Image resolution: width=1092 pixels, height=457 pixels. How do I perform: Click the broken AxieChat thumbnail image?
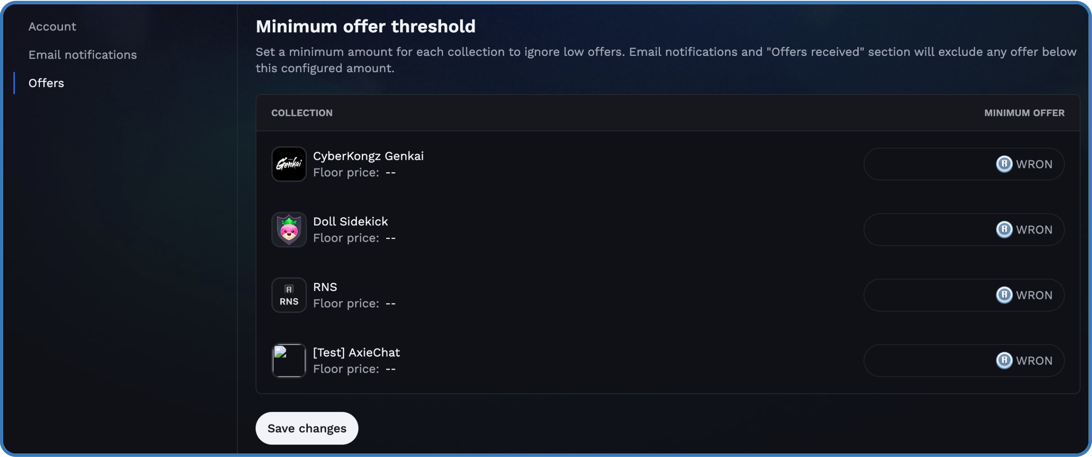[289, 360]
